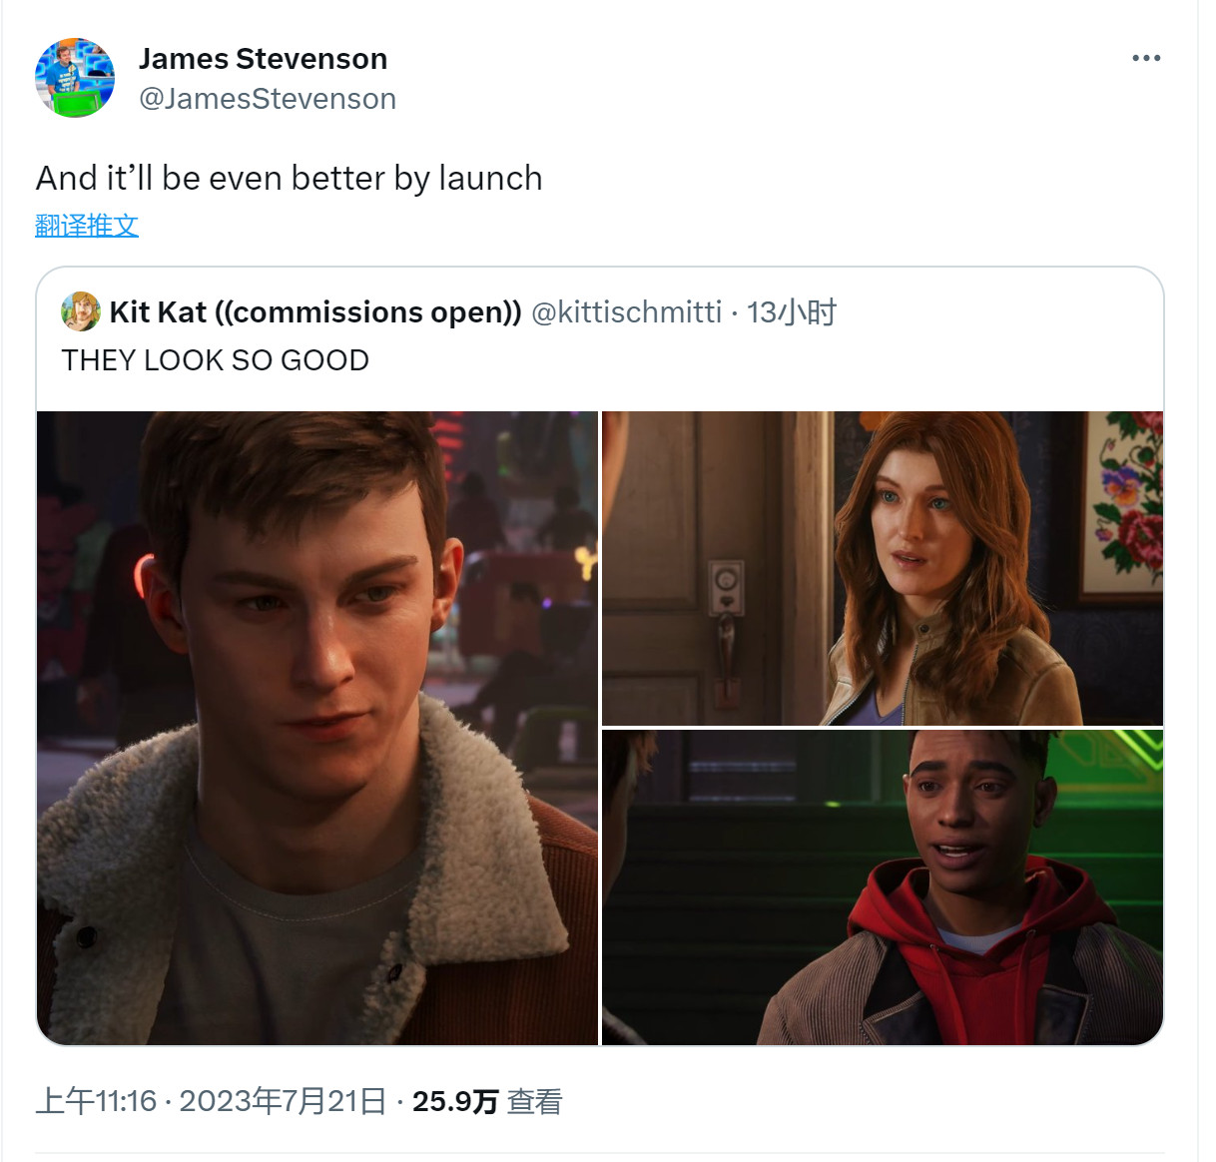Click the 查看 views label
The width and height of the screenshot is (1216, 1162).
535,1101
